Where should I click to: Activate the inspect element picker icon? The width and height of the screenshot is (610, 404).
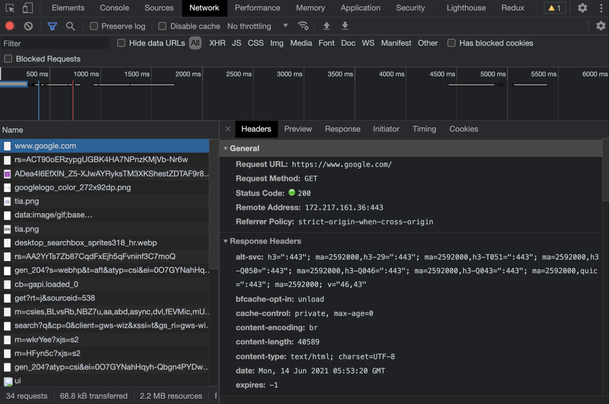click(x=10, y=8)
